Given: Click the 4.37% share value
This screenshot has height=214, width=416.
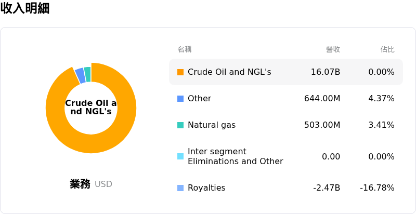Looking at the screenshot, I should [x=382, y=99].
